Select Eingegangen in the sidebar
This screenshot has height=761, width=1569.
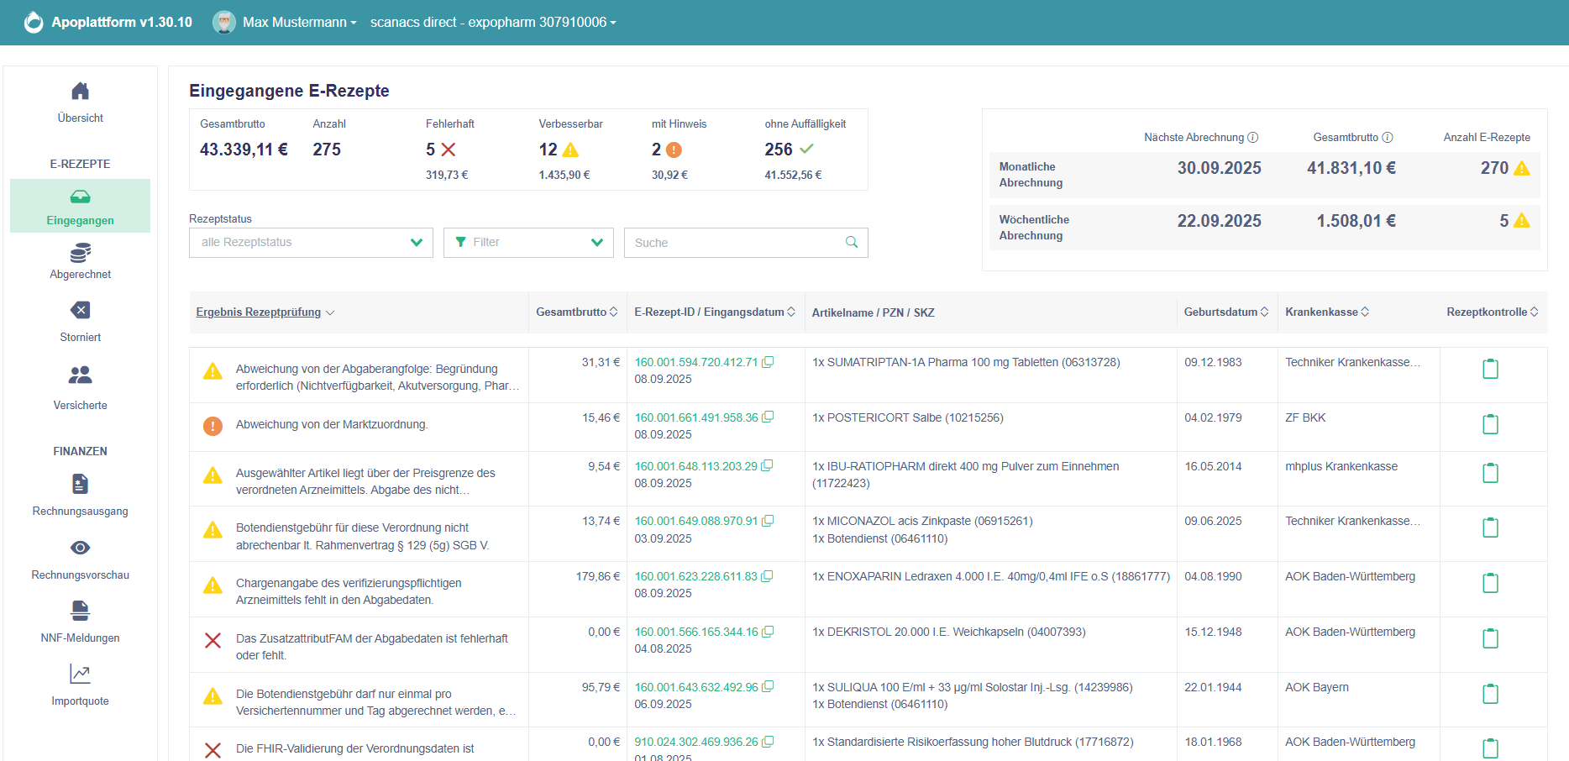tap(80, 206)
